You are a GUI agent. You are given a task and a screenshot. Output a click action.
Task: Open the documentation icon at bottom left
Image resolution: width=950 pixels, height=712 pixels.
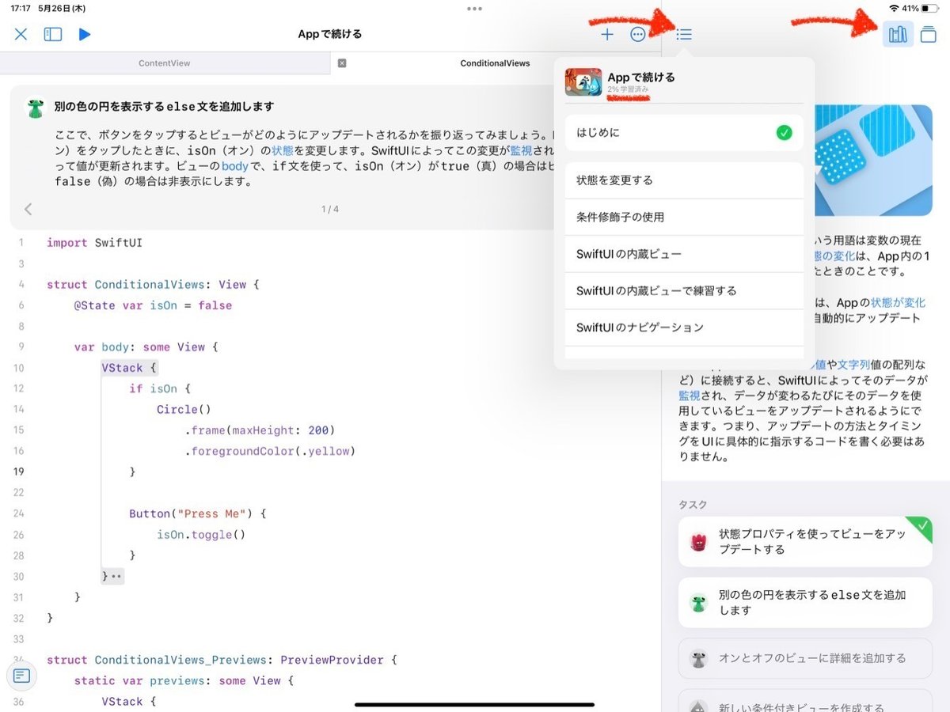coord(21,676)
